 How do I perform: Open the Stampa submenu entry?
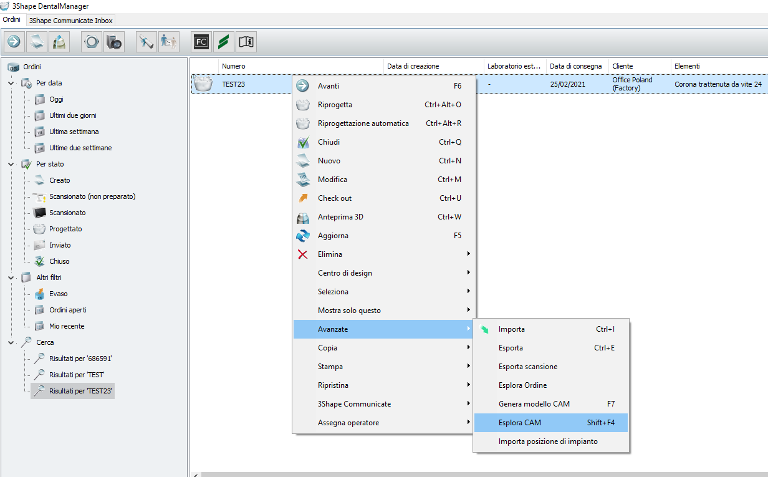pos(384,367)
